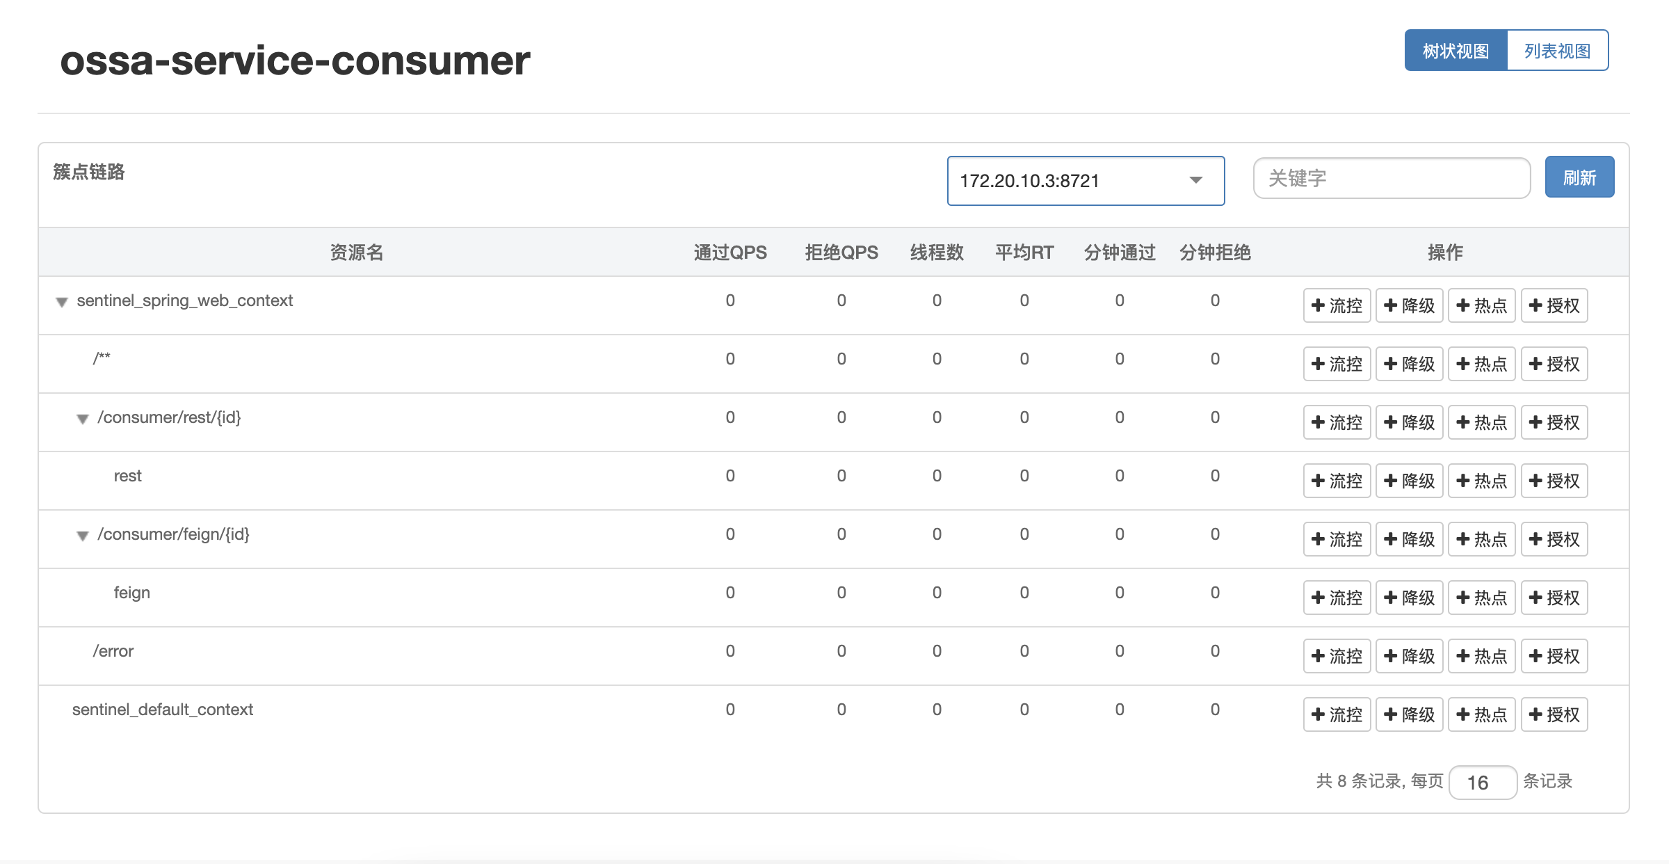Add 热点 rule for /consumer/feign/{id}
Image resolution: width=1669 pixels, height=864 pixels.
click(x=1482, y=539)
